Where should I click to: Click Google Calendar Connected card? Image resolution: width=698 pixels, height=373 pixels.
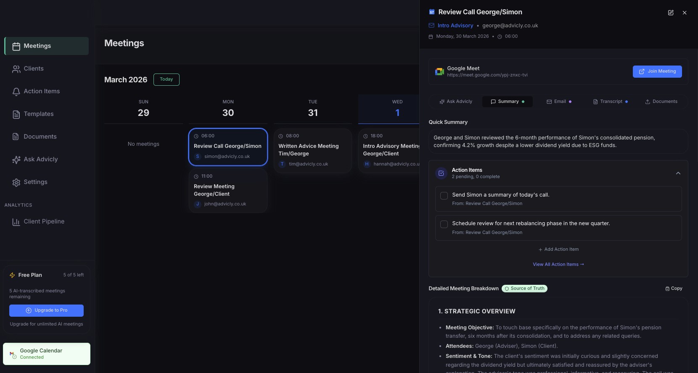pyautogui.click(x=47, y=354)
